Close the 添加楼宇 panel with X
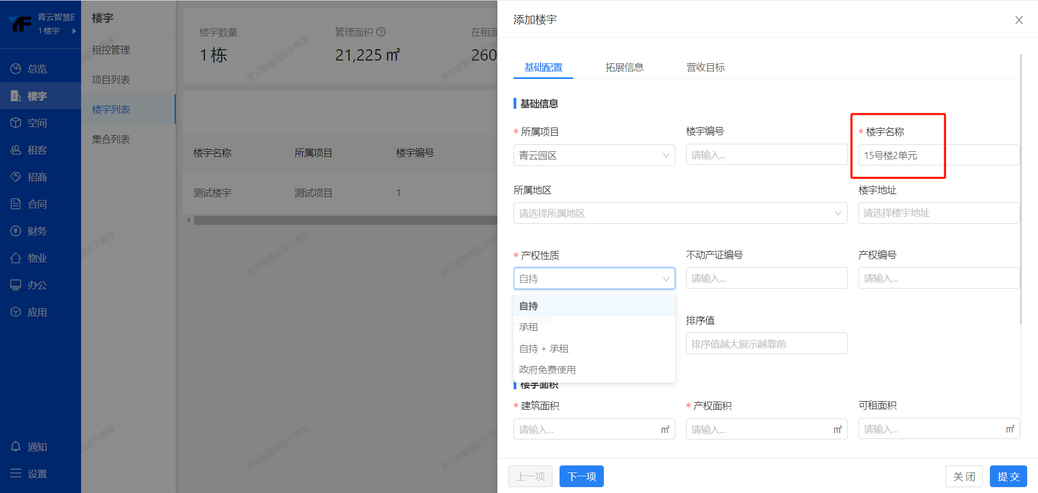1038x493 pixels. (x=1019, y=20)
